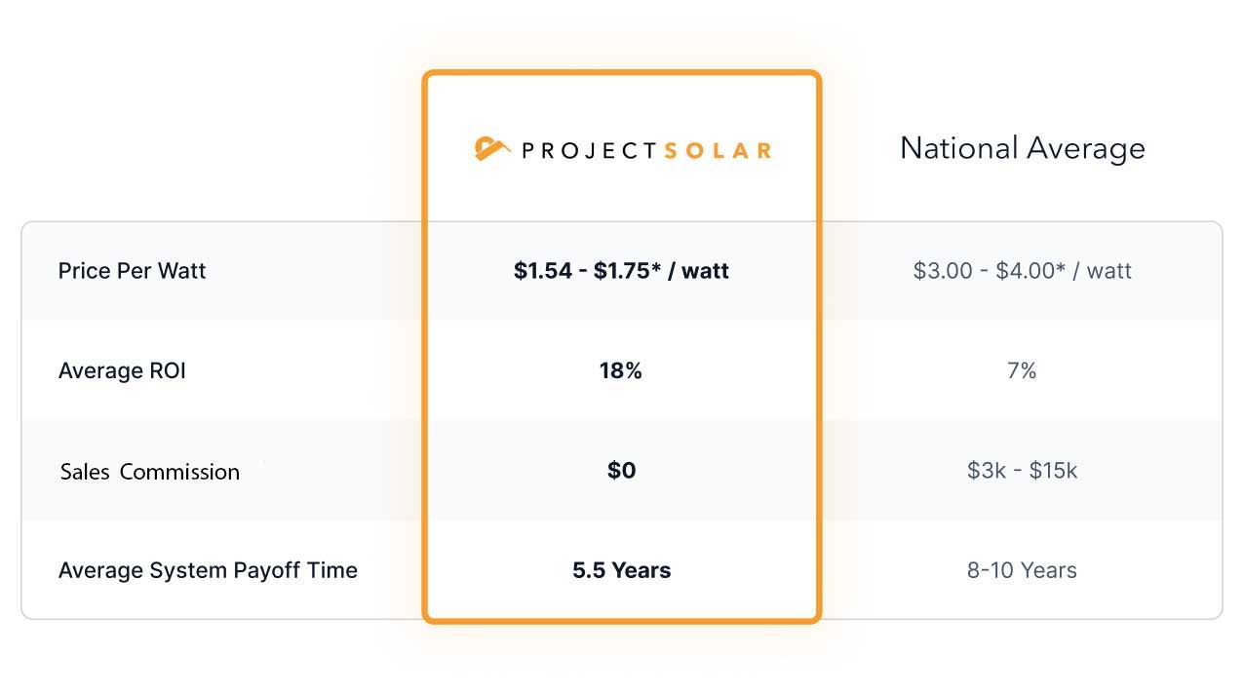This screenshot has height=695, width=1244.
Task: Click the $0 sales commission value
Action: point(621,471)
